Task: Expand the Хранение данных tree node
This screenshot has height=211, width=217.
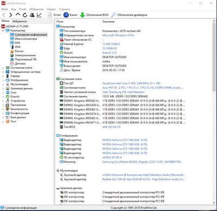Action: click(3, 88)
